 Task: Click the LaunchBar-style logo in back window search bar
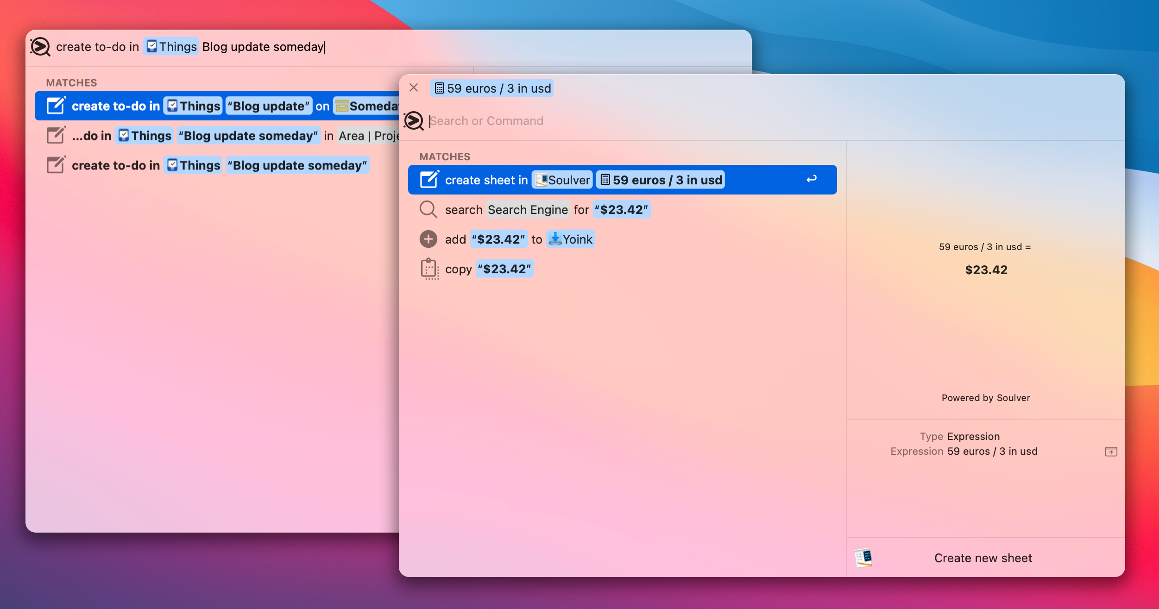point(40,47)
